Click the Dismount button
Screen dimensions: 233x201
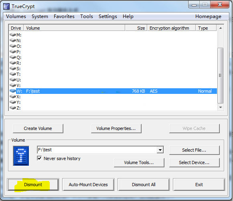pyautogui.click(x=33, y=185)
